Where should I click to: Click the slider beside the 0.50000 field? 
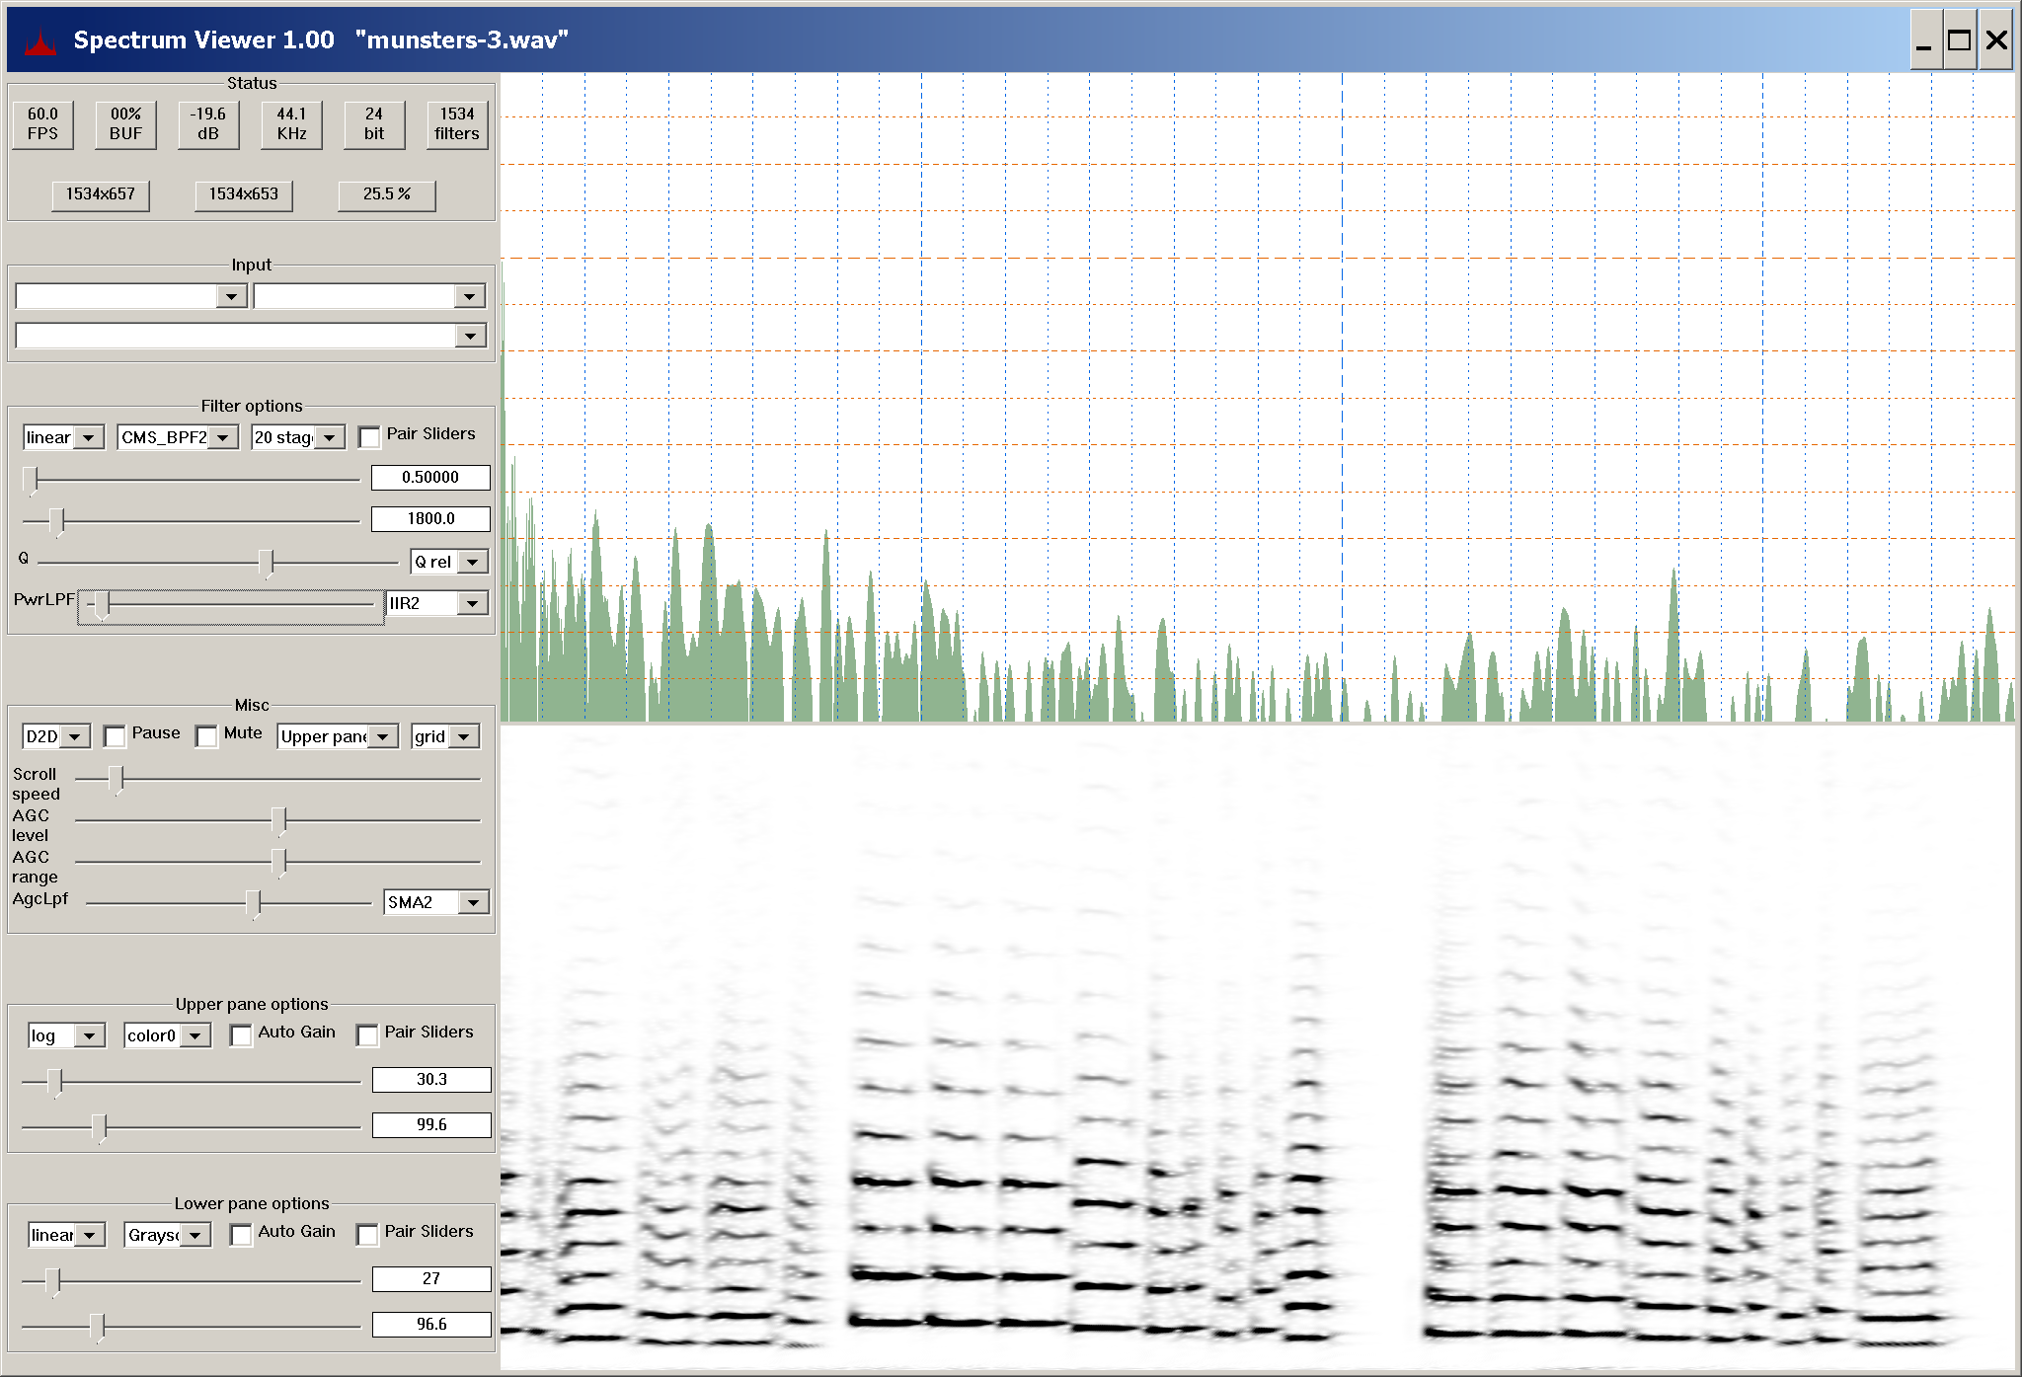point(191,480)
